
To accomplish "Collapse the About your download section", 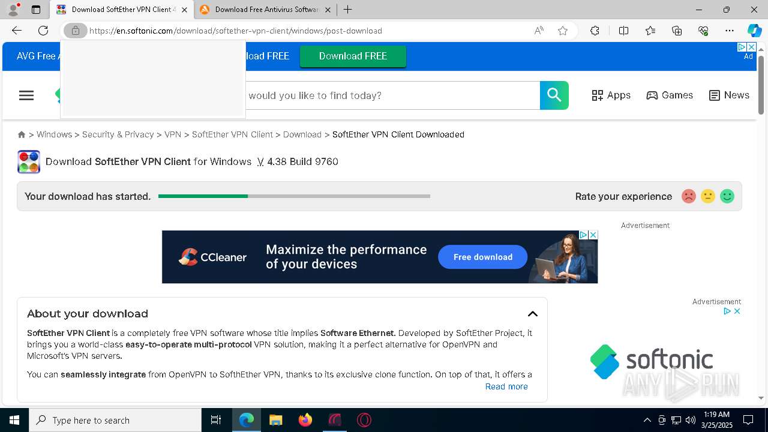I will click(533, 314).
